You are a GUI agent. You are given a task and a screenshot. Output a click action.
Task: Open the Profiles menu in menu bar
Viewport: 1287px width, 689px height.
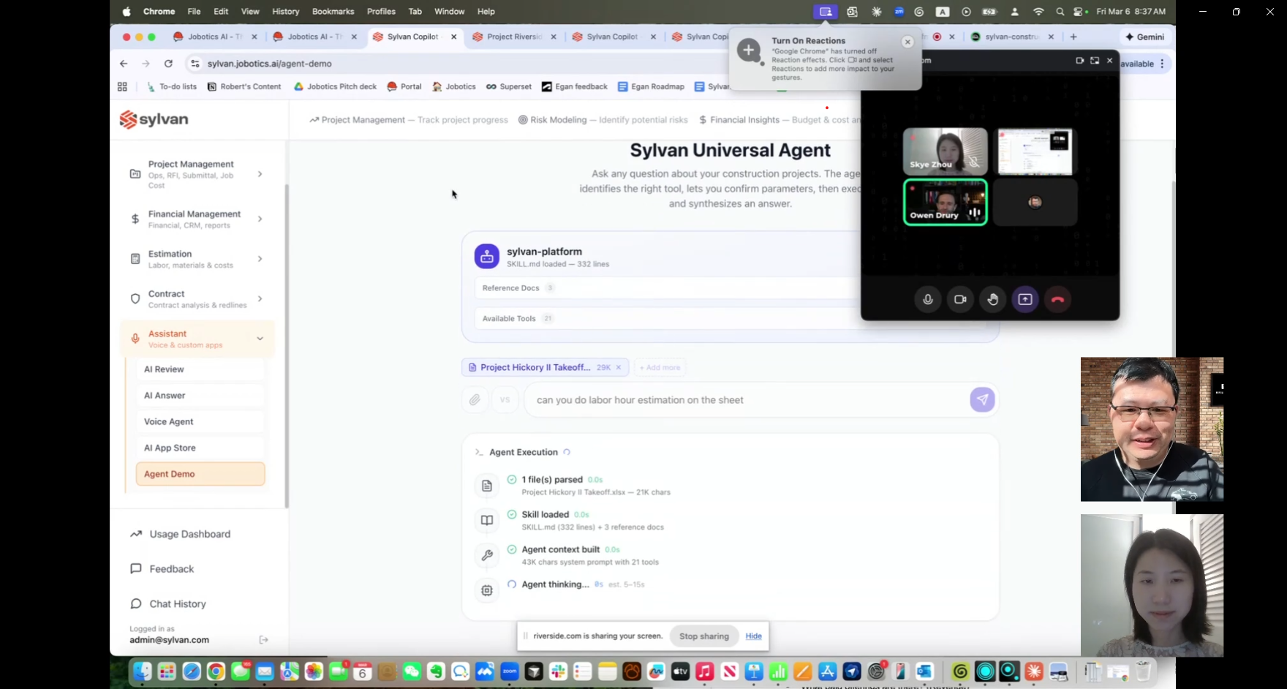point(381,12)
